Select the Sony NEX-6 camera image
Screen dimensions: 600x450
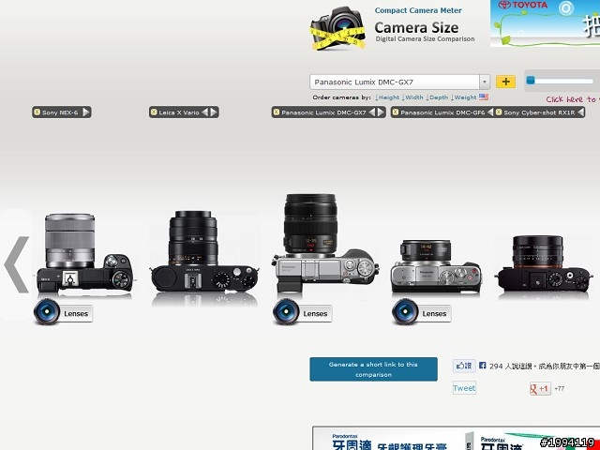[85, 252]
